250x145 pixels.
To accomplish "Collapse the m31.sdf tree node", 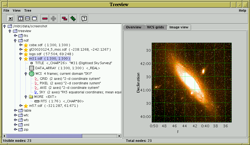I will coord(20,59).
